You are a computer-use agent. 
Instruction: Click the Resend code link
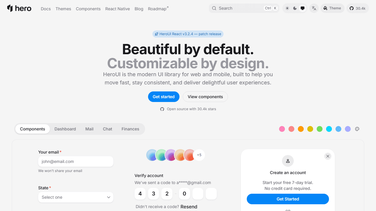coord(189,207)
